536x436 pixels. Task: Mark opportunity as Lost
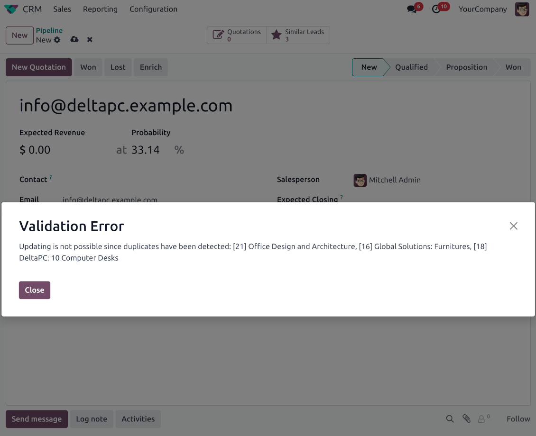(118, 67)
